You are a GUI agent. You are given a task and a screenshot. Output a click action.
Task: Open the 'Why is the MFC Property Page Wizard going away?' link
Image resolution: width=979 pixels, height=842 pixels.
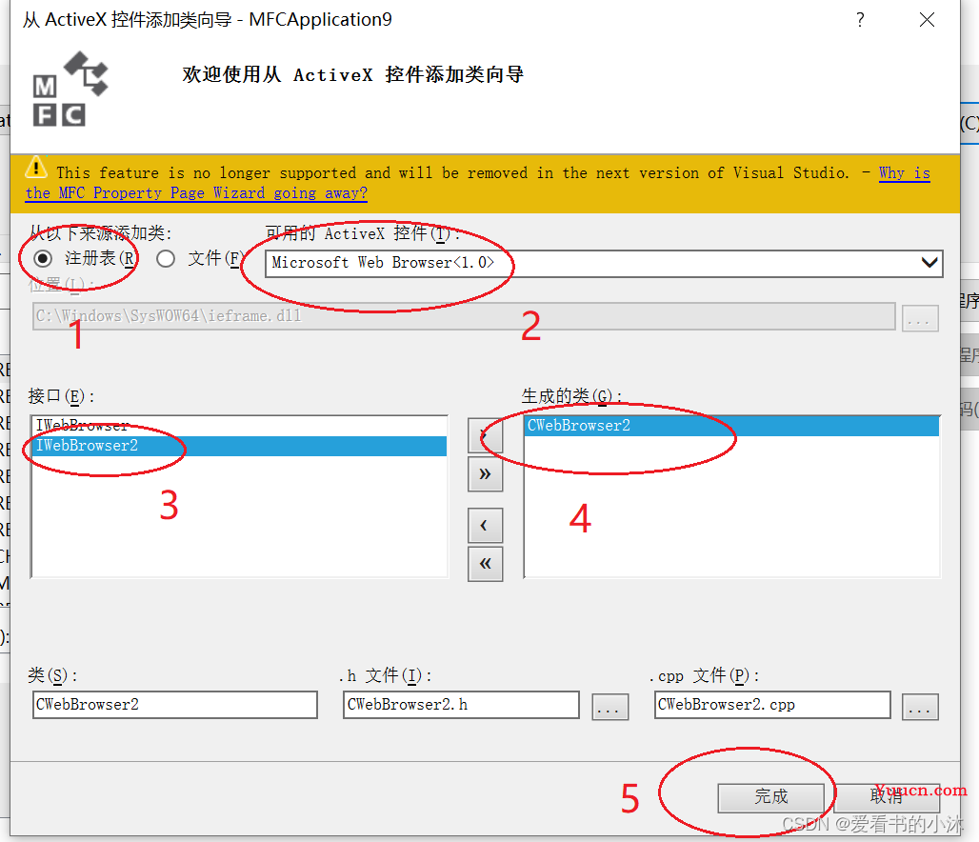(x=196, y=193)
